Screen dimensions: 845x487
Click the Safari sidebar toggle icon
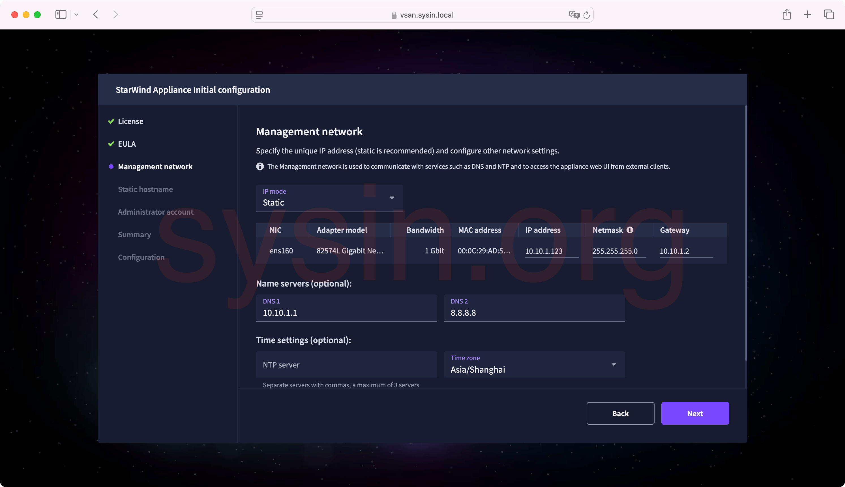(61, 14)
